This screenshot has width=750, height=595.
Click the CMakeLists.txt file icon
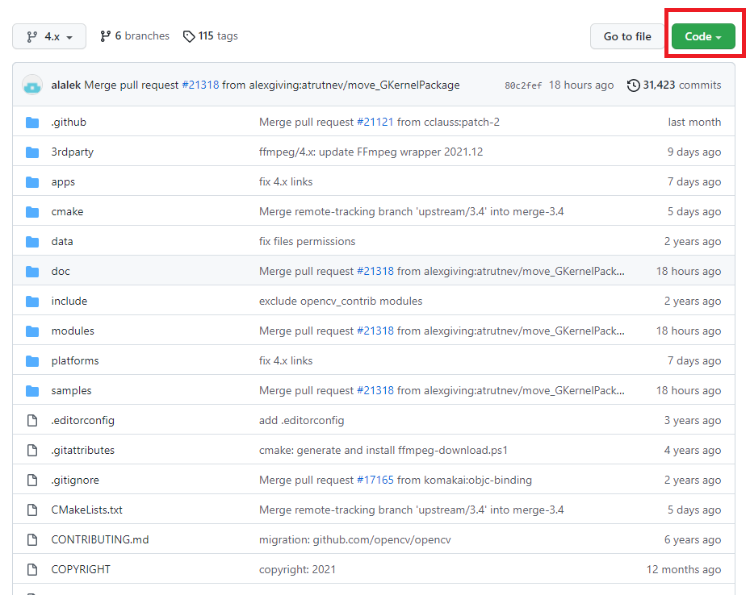32,510
